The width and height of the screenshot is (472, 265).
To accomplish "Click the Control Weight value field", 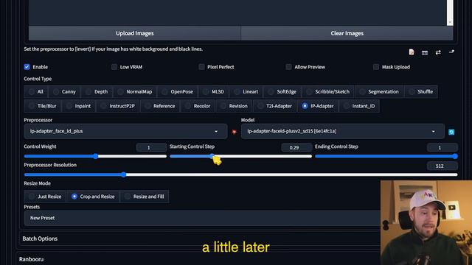I will click(x=151, y=147).
